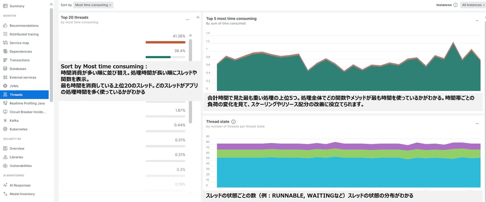
Task: Click the Distributed tracing icon
Action: point(5,34)
